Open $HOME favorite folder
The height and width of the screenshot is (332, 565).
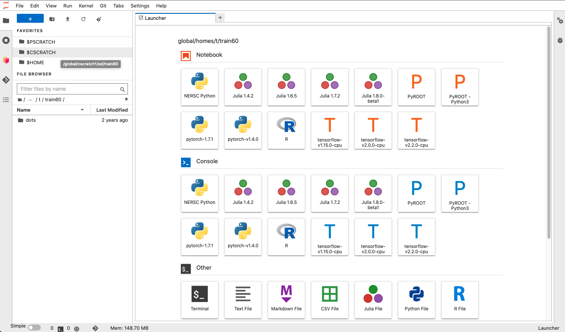(73, 62)
